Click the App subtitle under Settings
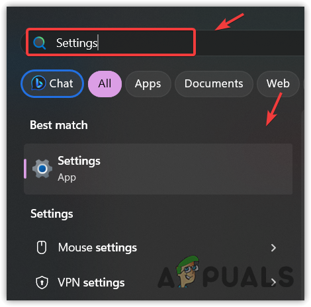The image size is (311, 307). 67,177
